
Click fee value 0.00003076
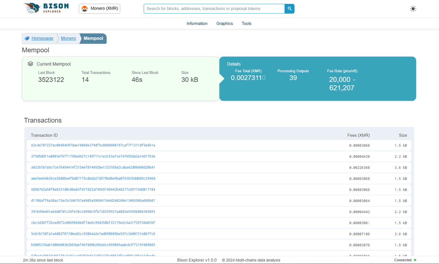360,245
